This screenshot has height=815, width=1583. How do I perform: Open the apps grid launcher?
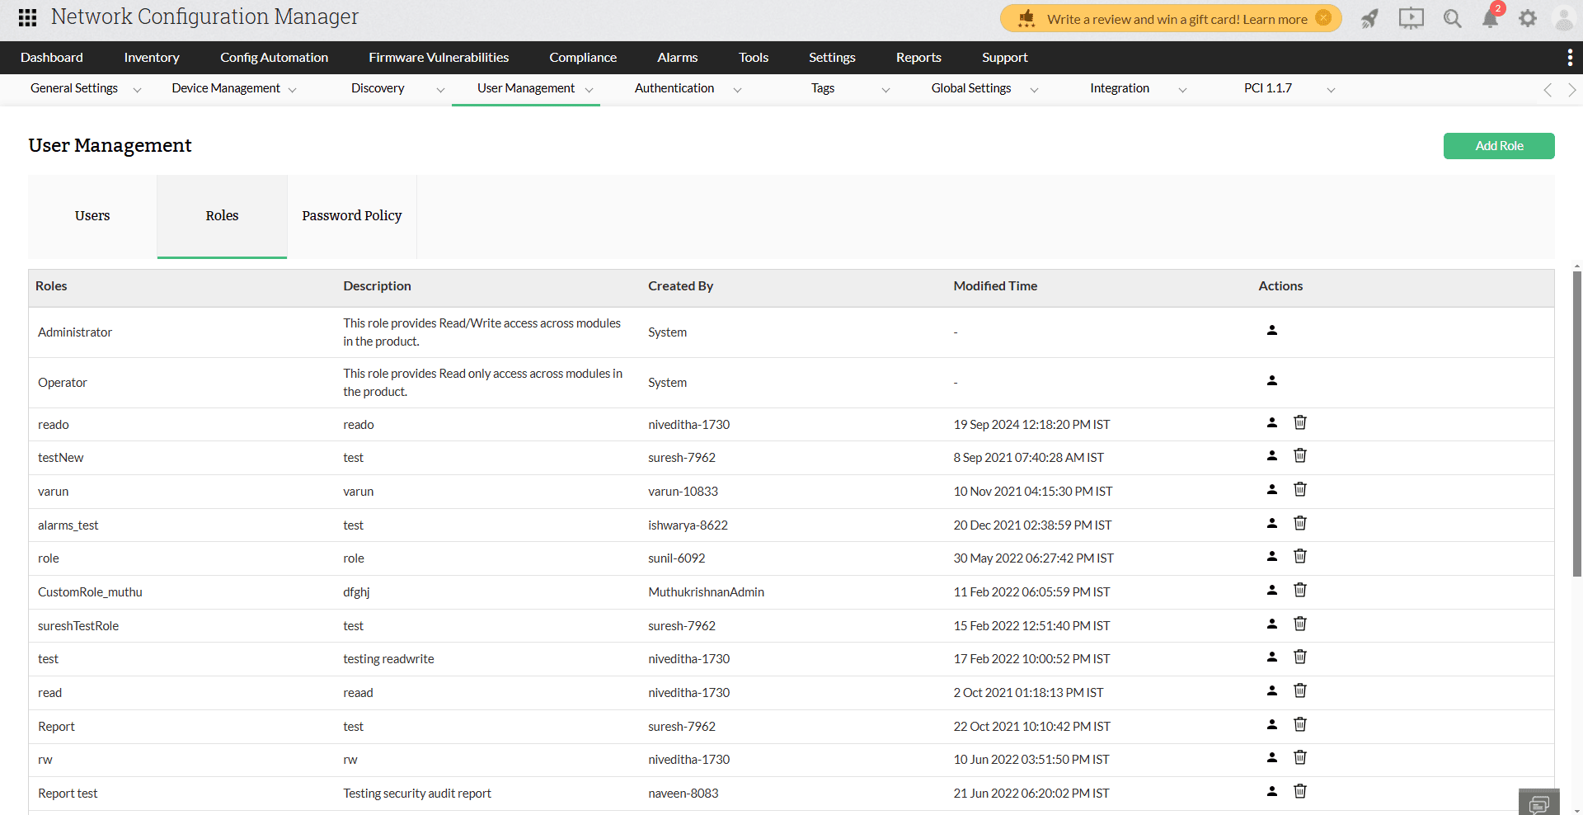26,17
